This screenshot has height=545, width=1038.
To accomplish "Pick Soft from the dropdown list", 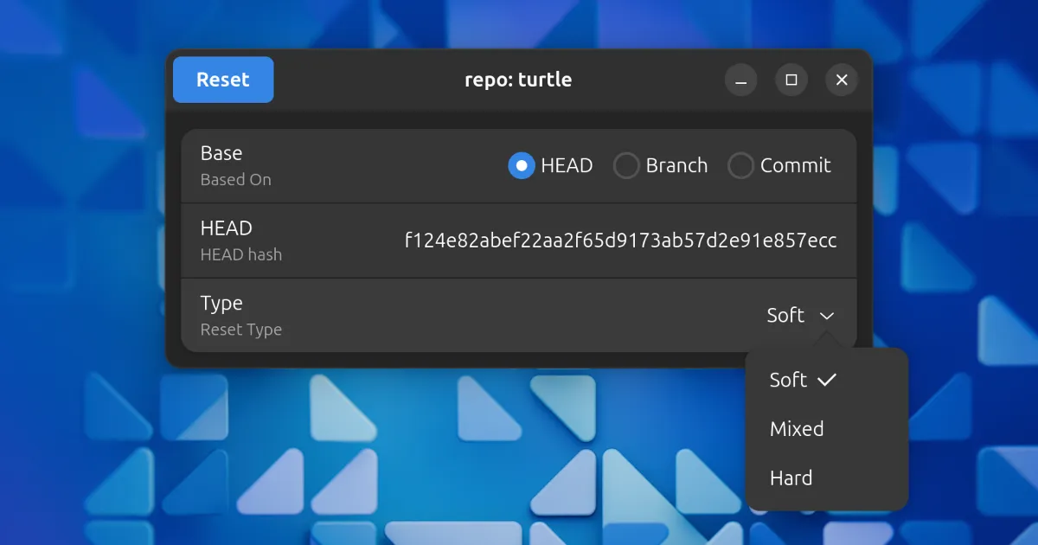I will click(788, 380).
